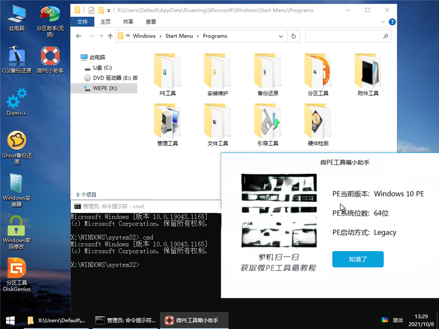Expand recent locations dropdown arrow
The image size is (439, 329).
click(102, 36)
